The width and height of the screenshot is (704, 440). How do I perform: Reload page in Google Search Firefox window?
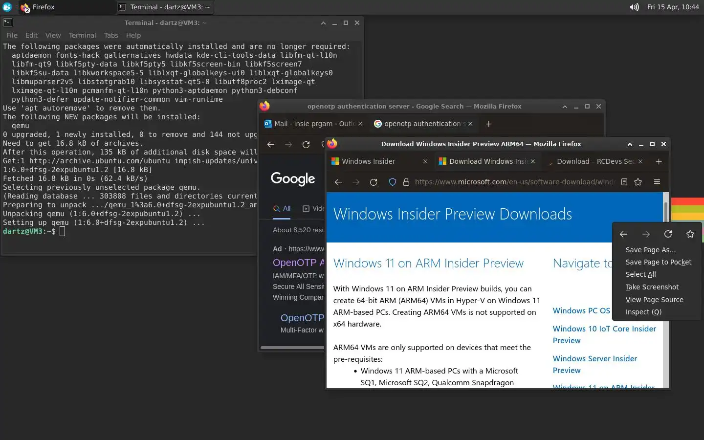click(306, 144)
